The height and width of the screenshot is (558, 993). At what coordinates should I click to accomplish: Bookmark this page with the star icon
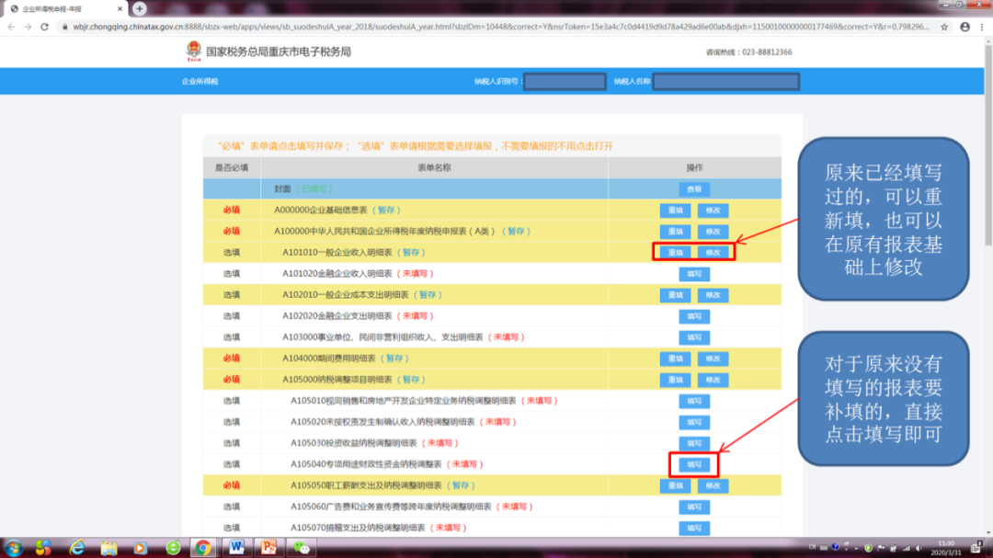coord(944,28)
